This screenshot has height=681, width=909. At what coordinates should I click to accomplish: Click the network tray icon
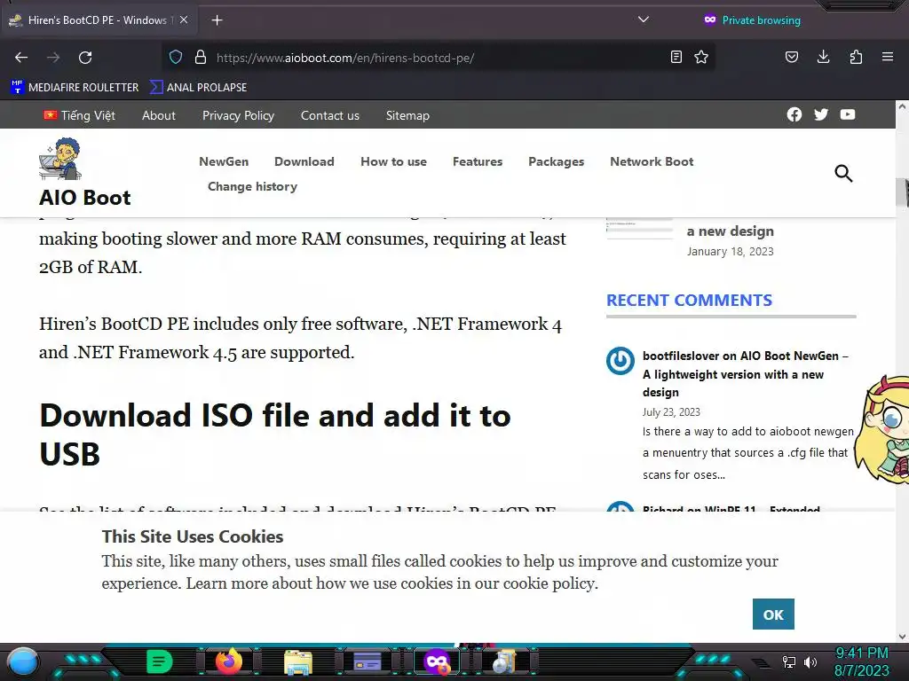click(x=789, y=661)
